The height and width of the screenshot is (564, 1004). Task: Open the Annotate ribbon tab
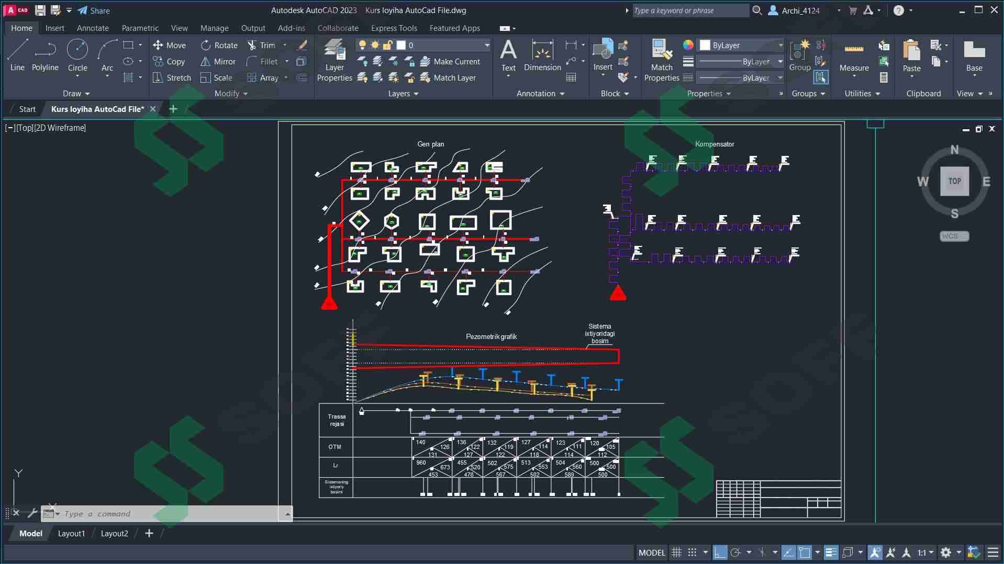point(93,28)
